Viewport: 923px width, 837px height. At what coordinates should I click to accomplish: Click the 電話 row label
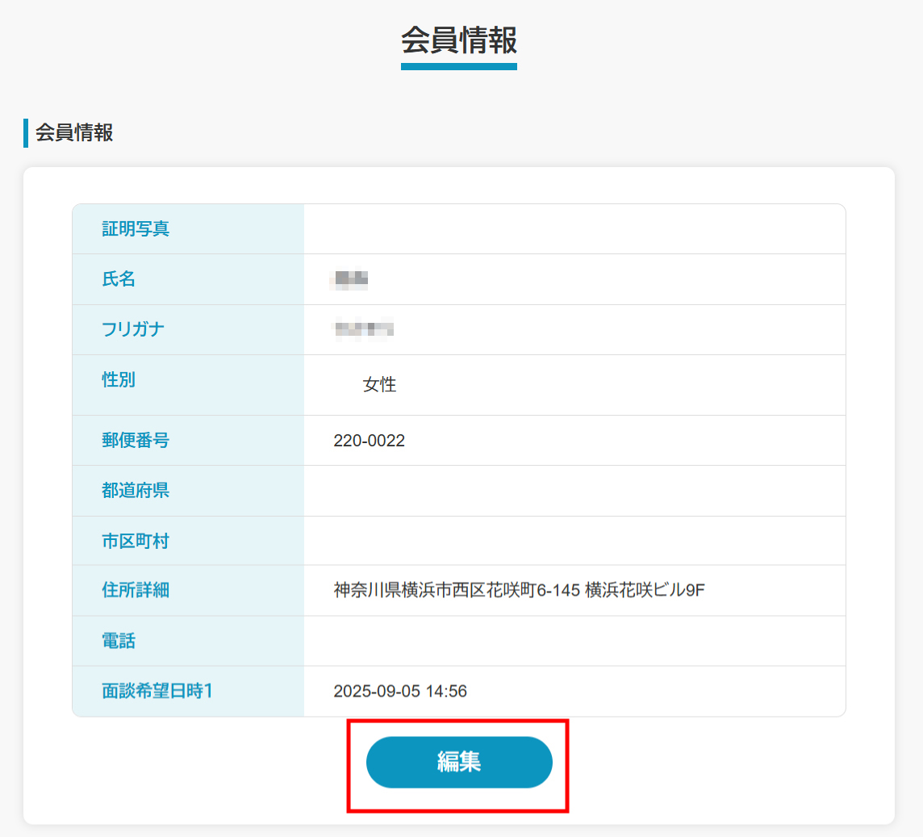tap(119, 641)
